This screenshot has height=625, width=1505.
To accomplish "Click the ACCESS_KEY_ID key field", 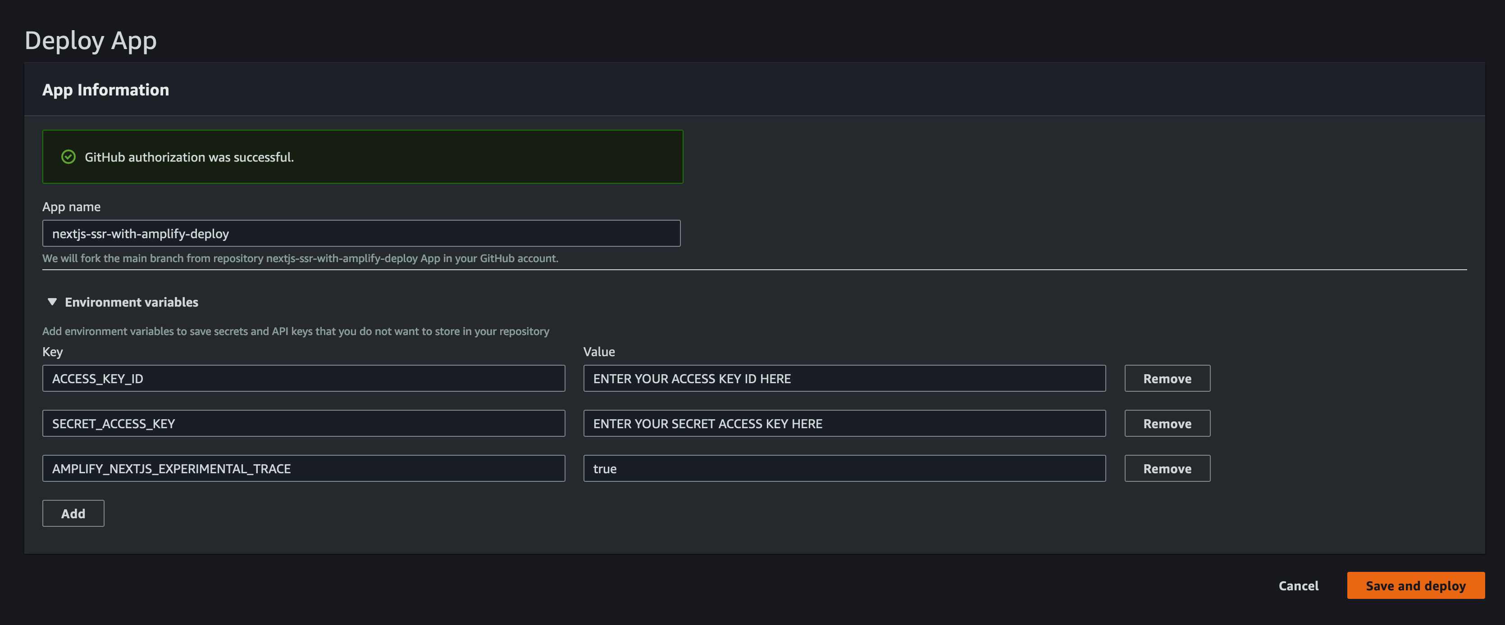I will point(303,379).
